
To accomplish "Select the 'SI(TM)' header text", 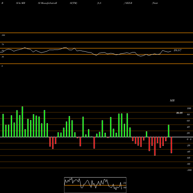I will pos(73,3).
